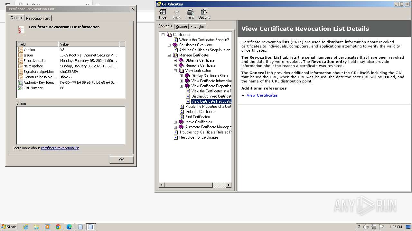Open the certificate revocation list link
Image resolution: width=412 pixels, height=231 pixels.
pos(60,148)
